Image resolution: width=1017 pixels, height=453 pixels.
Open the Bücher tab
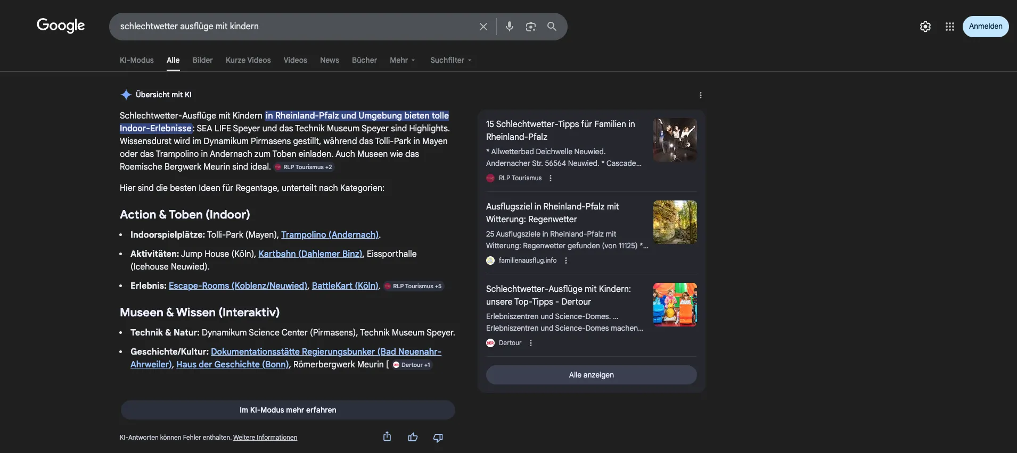pos(364,60)
